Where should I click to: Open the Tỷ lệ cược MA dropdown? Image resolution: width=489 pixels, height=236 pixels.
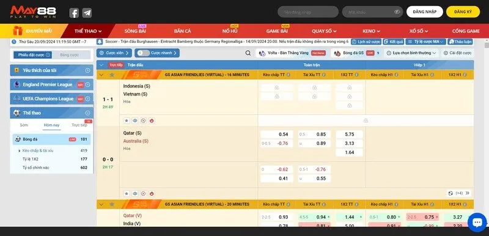click(425, 42)
